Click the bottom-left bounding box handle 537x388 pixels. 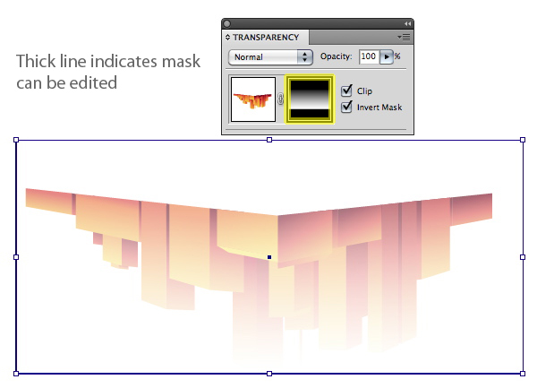pyautogui.click(x=16, y=374)
